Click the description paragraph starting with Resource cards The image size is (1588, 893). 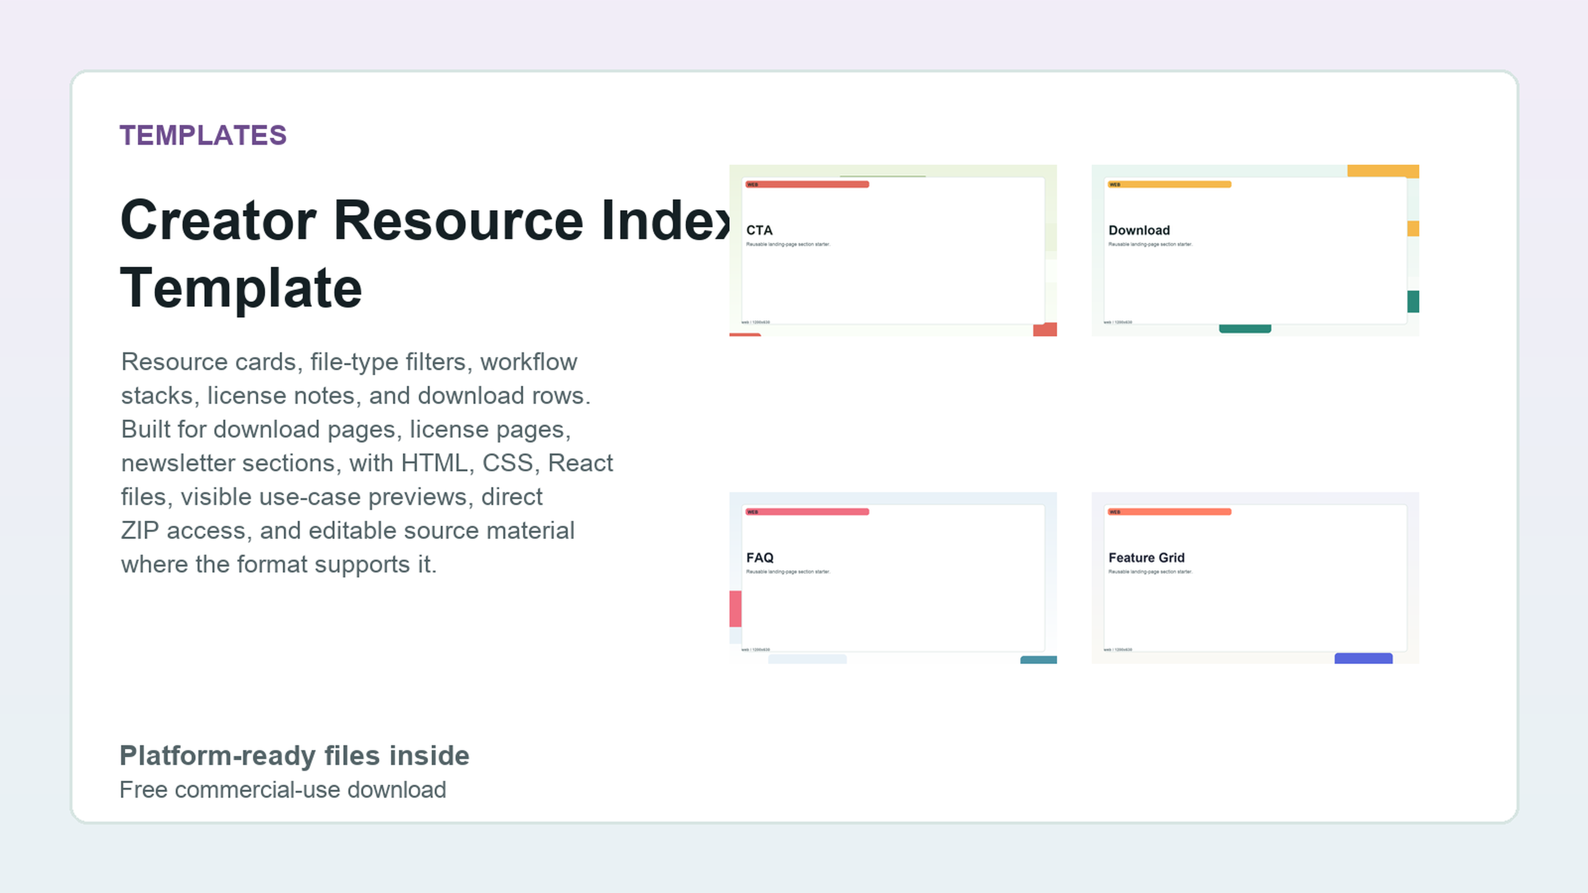click(x=367, y=463)
